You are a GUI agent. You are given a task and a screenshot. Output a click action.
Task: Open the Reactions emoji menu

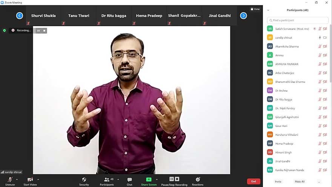click(x=198, y=179)
